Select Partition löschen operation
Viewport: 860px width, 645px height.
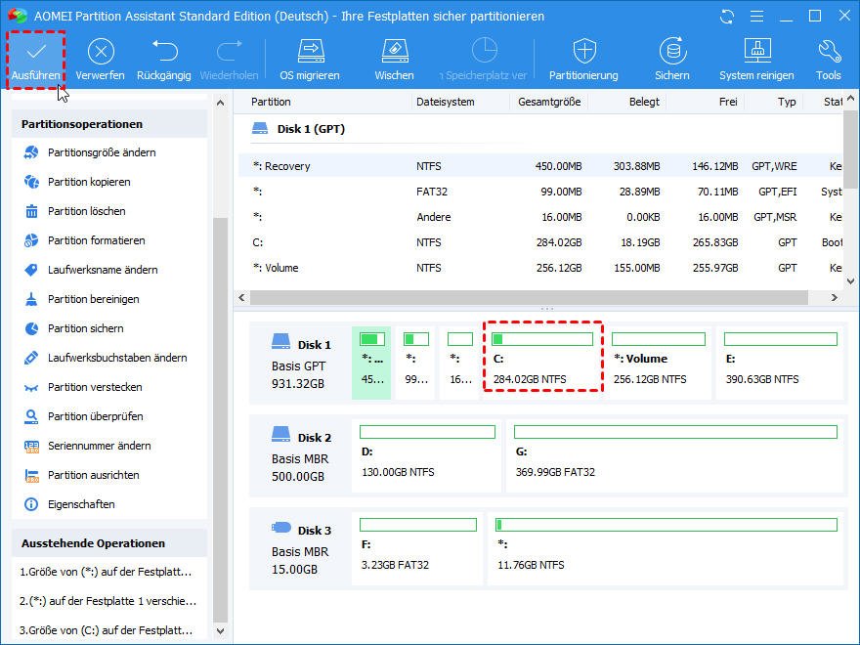pyautogui.click(x=87, y=211)
